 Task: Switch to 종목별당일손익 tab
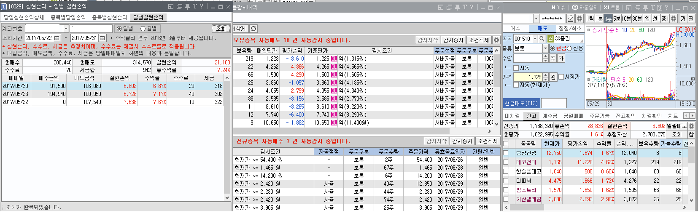pyautogui.click(x=68, y=17)
